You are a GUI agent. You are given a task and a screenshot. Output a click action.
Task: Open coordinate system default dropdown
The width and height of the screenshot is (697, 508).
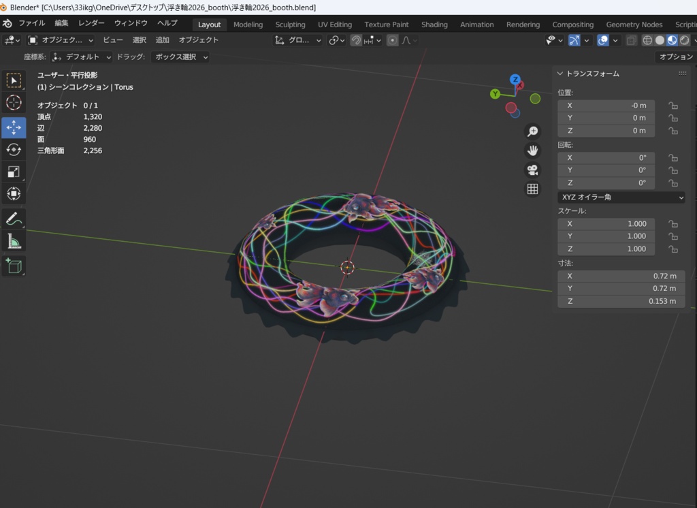[80, 57]
